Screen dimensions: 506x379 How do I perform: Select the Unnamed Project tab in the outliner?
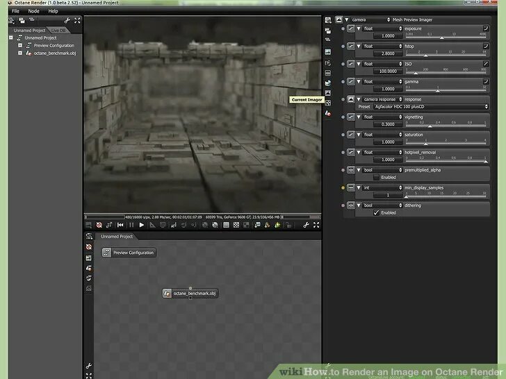29,31
